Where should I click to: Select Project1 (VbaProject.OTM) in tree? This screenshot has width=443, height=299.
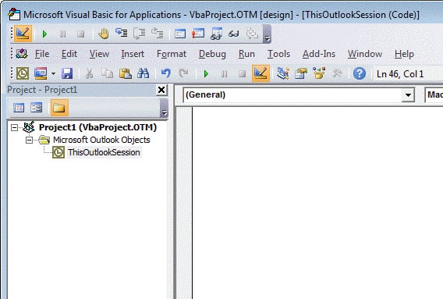[x=97, y=127]
